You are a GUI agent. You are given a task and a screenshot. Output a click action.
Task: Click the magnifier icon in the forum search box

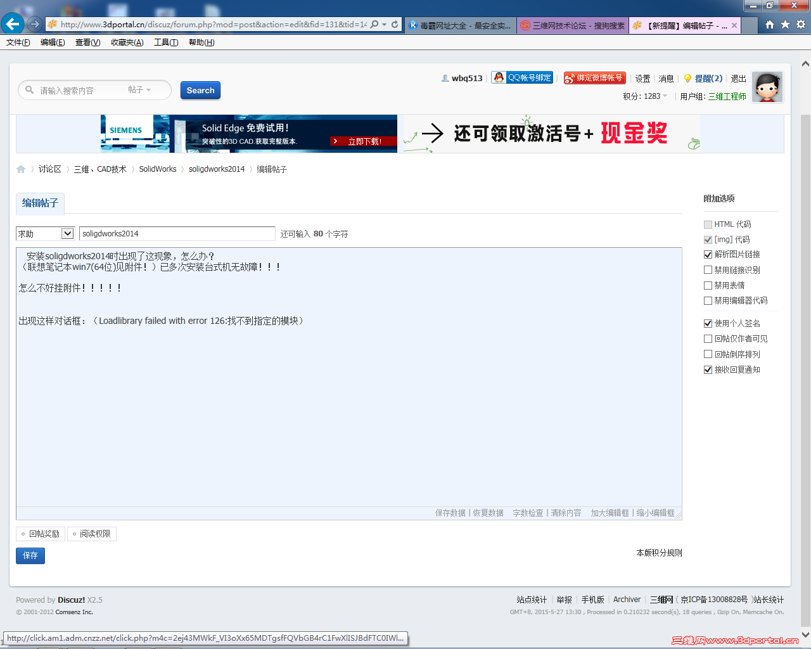[29, 90]
